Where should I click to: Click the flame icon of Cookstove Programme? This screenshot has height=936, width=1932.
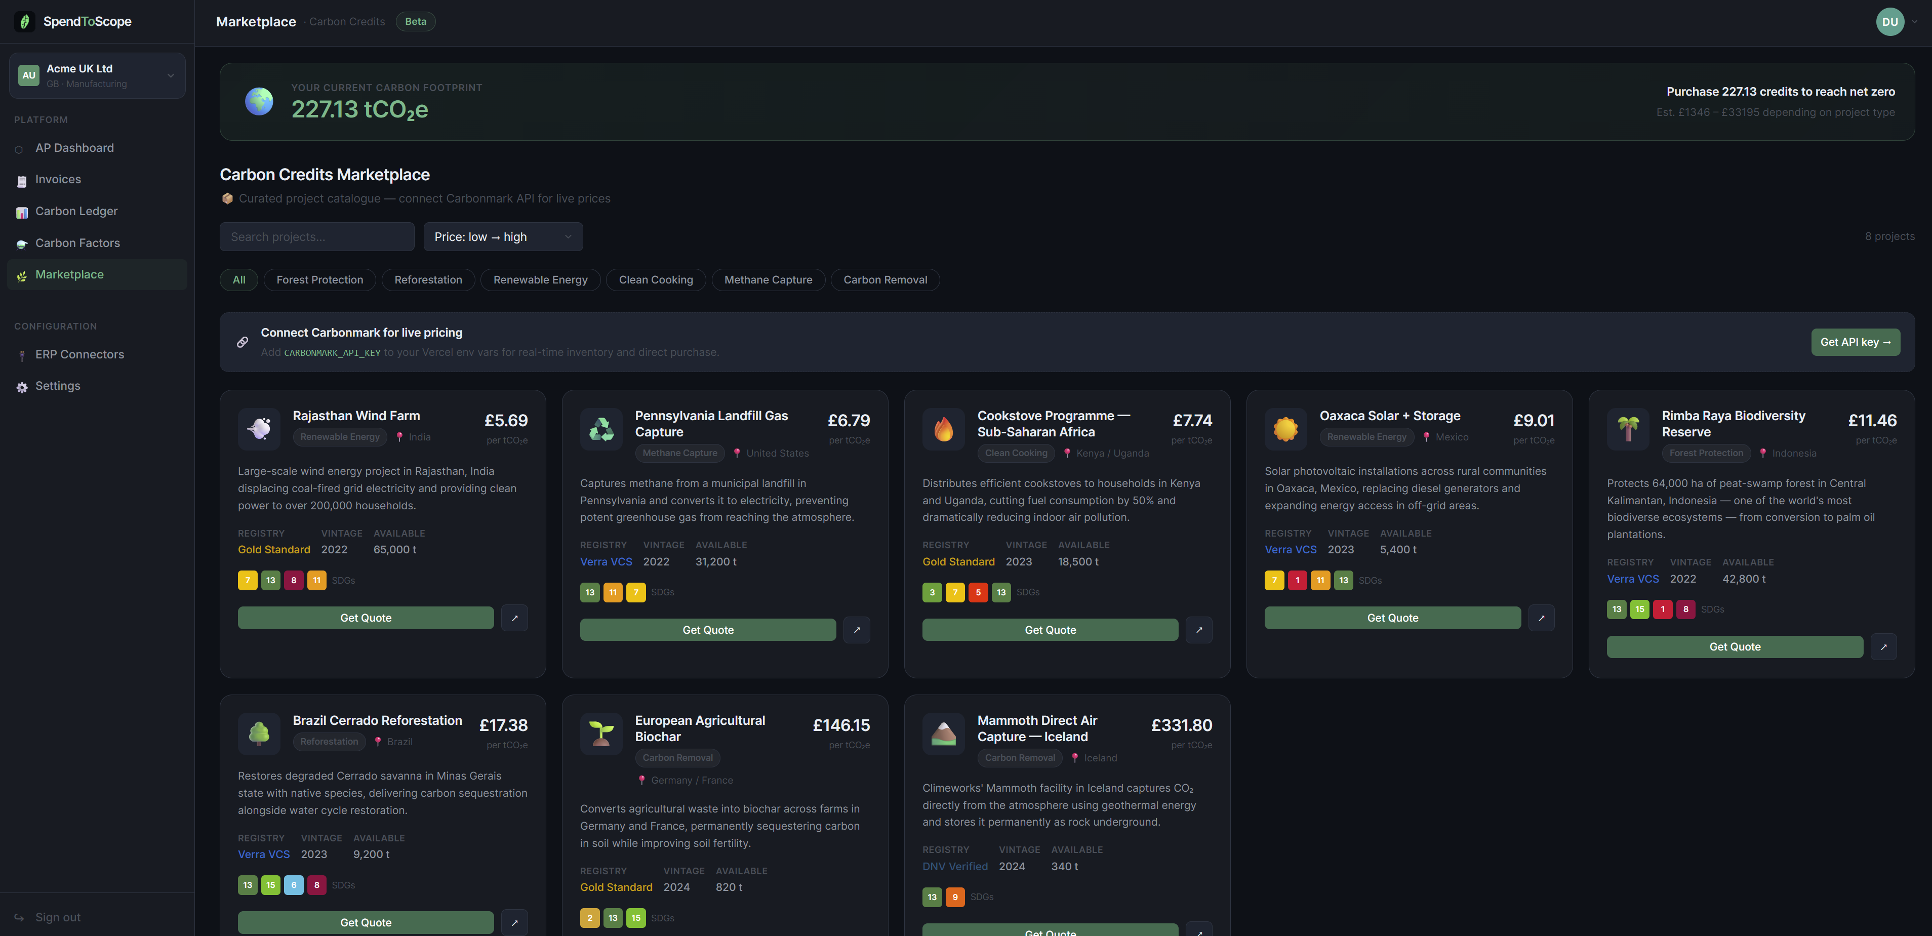pos(944,429)
